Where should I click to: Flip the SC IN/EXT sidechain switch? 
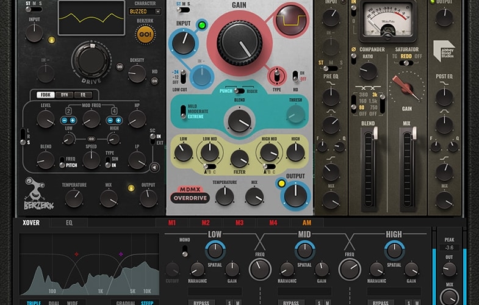[153, 139]
